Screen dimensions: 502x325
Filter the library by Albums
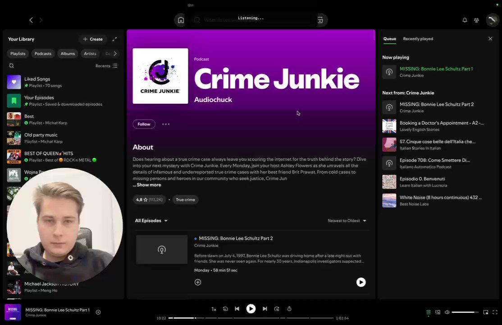68,54
